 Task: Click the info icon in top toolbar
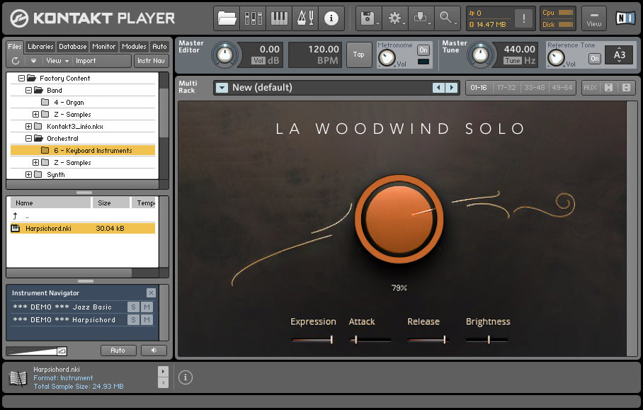[331, 19]
